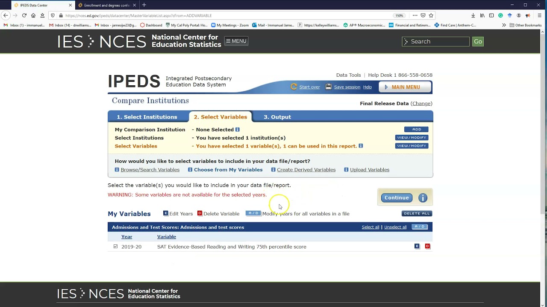Open page actions three-dot menu
547x307 pixels.
415,15
